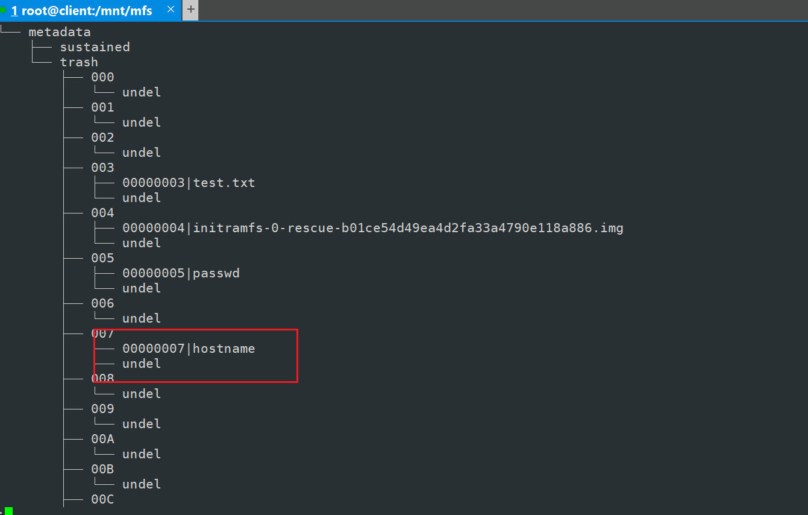Click the 009 directory line

102,409
